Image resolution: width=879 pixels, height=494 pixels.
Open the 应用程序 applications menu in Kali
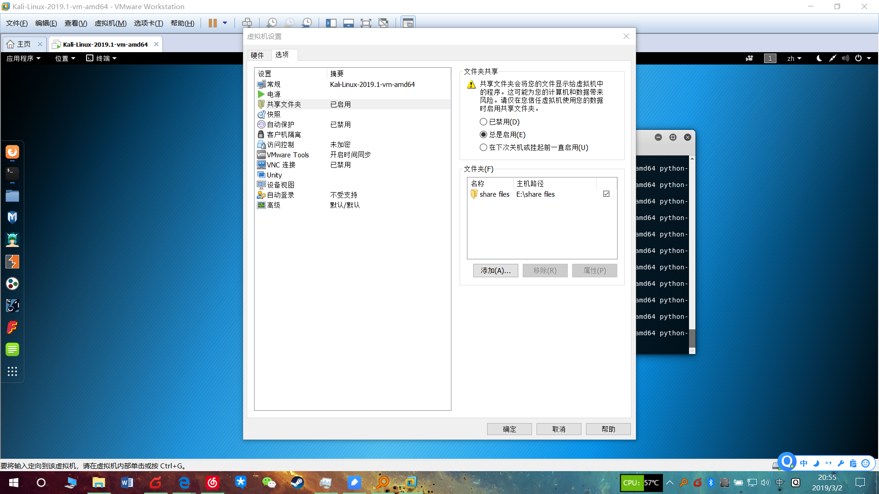pos(23,58)
